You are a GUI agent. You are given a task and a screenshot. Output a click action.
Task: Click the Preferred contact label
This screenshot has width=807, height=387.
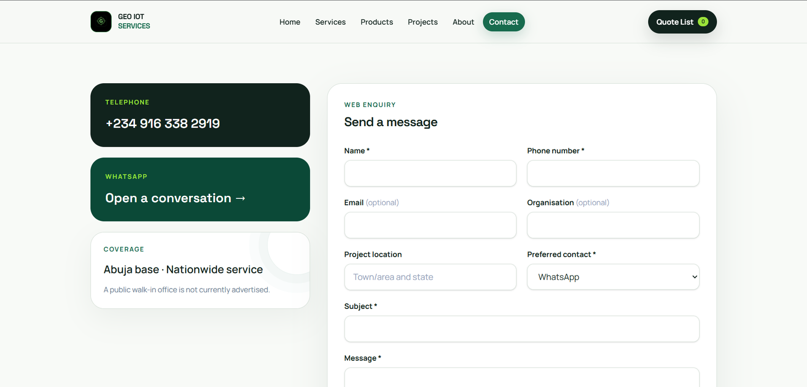[x=561, y=254]
